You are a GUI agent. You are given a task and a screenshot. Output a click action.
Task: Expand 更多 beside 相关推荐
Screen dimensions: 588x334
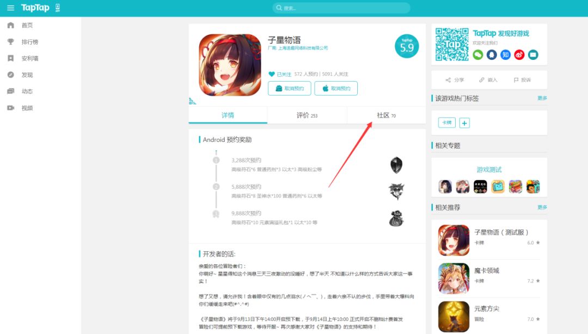click(x=542, y=207)
